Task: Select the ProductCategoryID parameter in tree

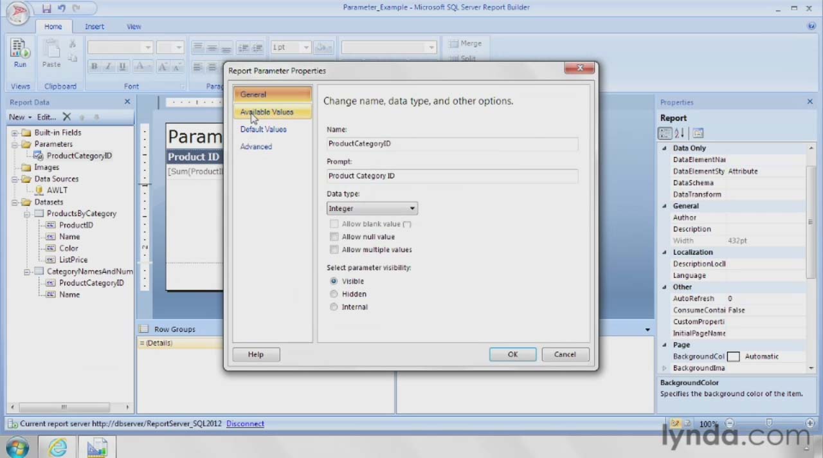Action: 78,156
